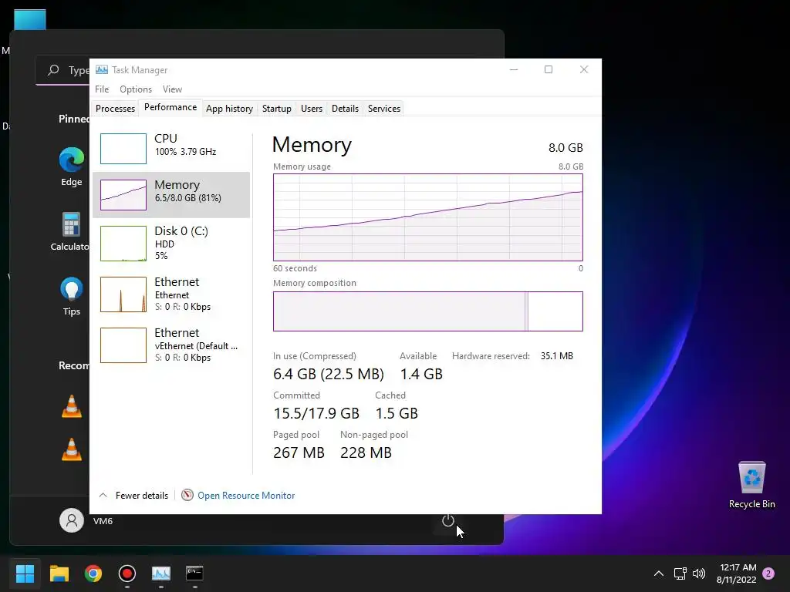Open the Users tab
Viewport: 790px width, 592px height.
click(x=312, y=108)
